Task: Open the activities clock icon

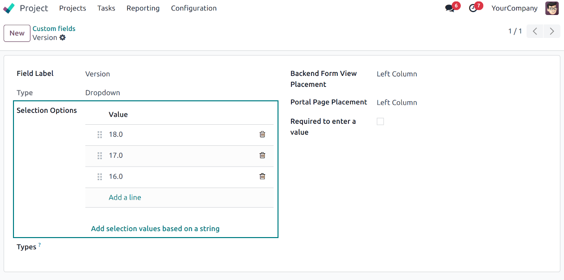Action: click(473, 8)
